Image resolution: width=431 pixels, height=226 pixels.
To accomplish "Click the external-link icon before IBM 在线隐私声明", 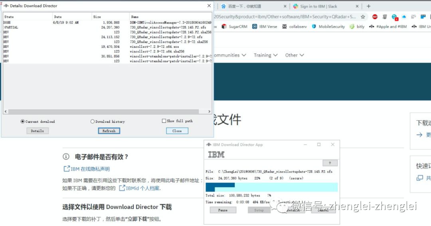I will (x=67, y=169).
